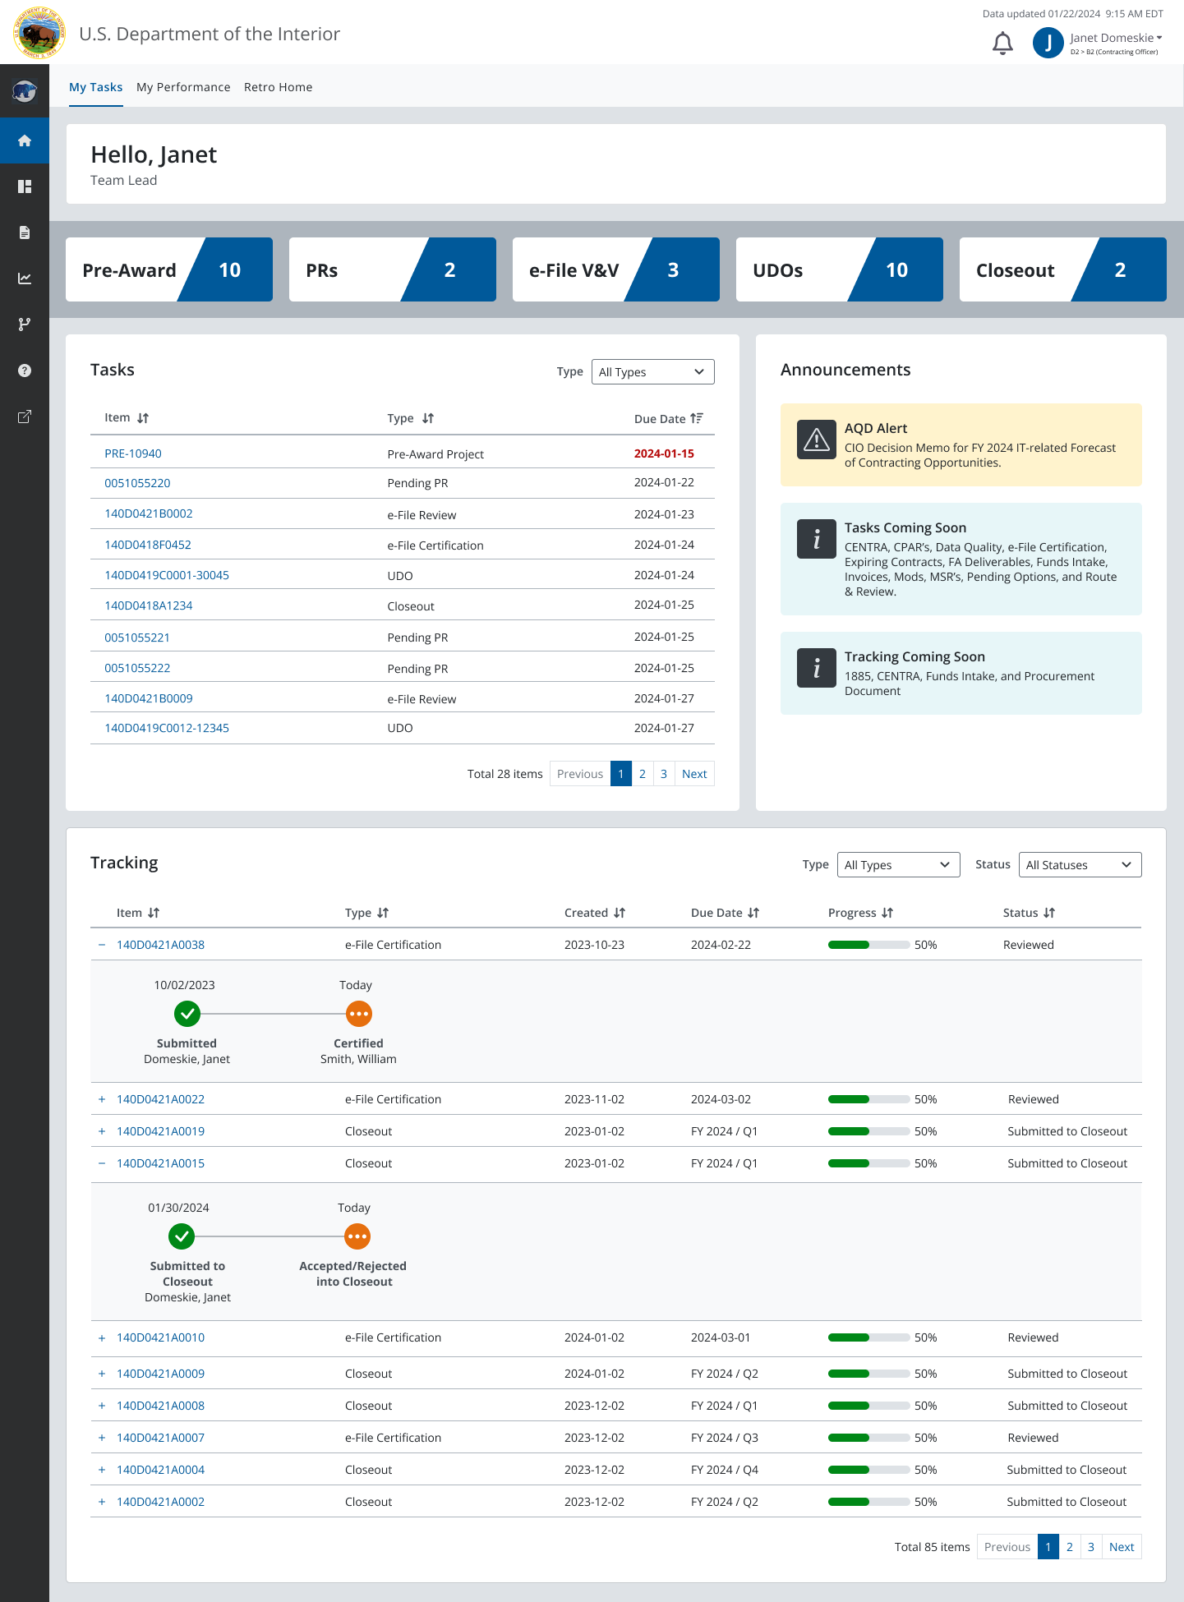Sort Tracking table by Type column

(x=383, y=913)
